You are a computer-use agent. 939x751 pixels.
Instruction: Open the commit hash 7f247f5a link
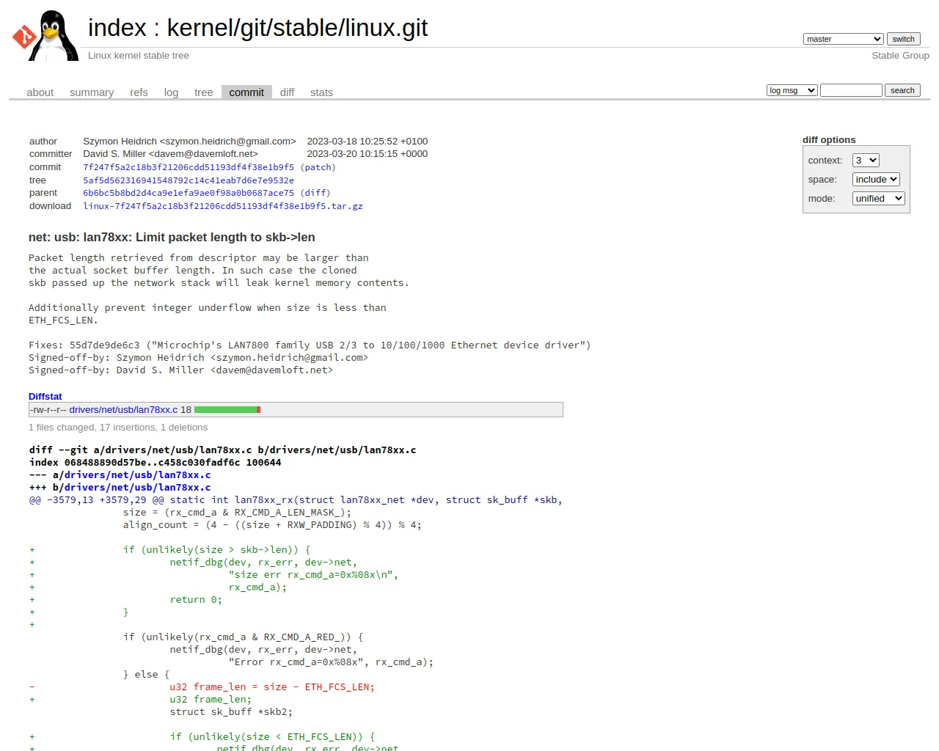pyautogui.click(x=189, y=167)
